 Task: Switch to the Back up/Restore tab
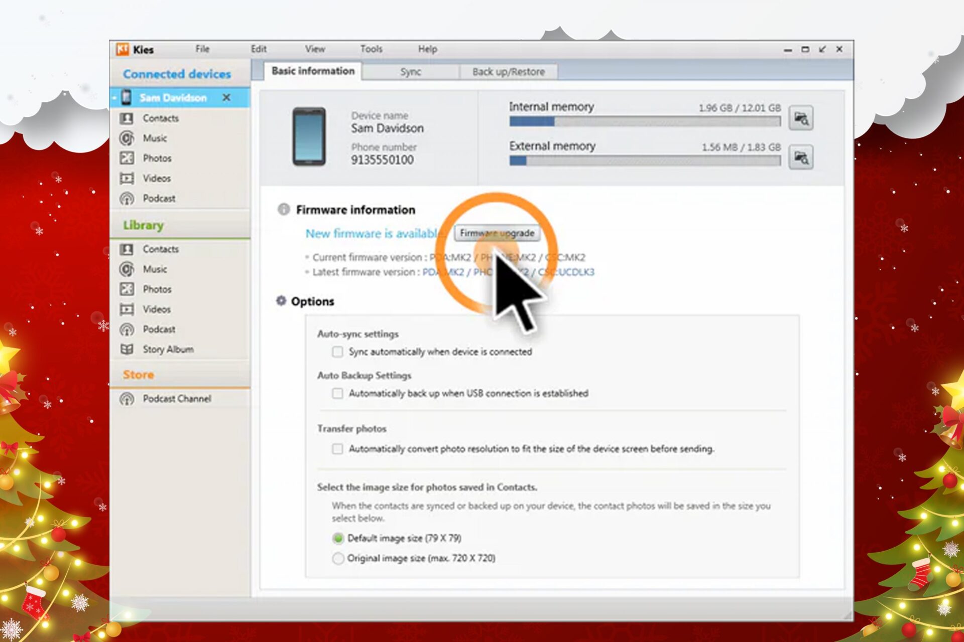[x=508, y=72]
